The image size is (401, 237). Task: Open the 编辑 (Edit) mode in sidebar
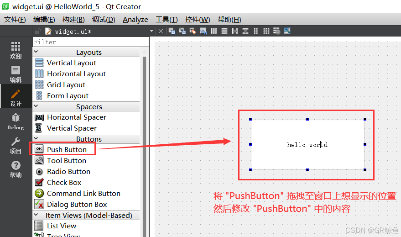tap(16, 74)
